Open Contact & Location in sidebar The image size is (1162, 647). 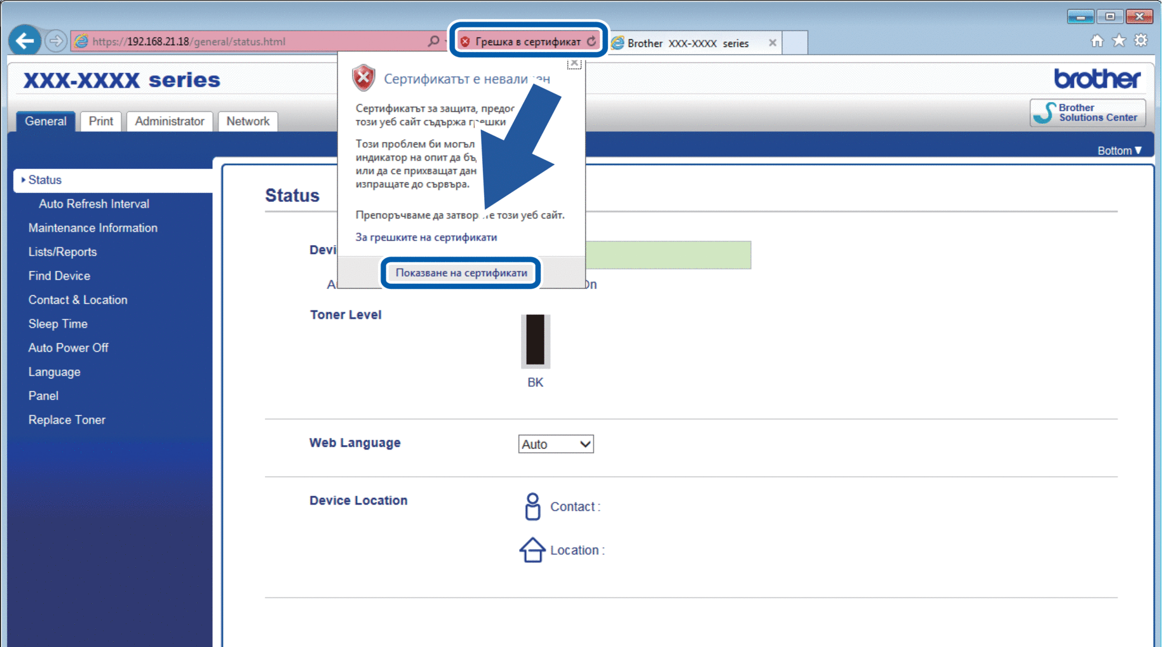click(x=78, y=300)
